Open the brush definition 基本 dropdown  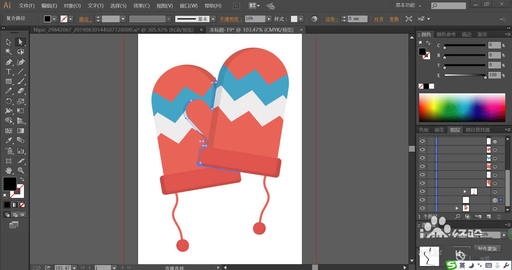[x=213, y=19]
